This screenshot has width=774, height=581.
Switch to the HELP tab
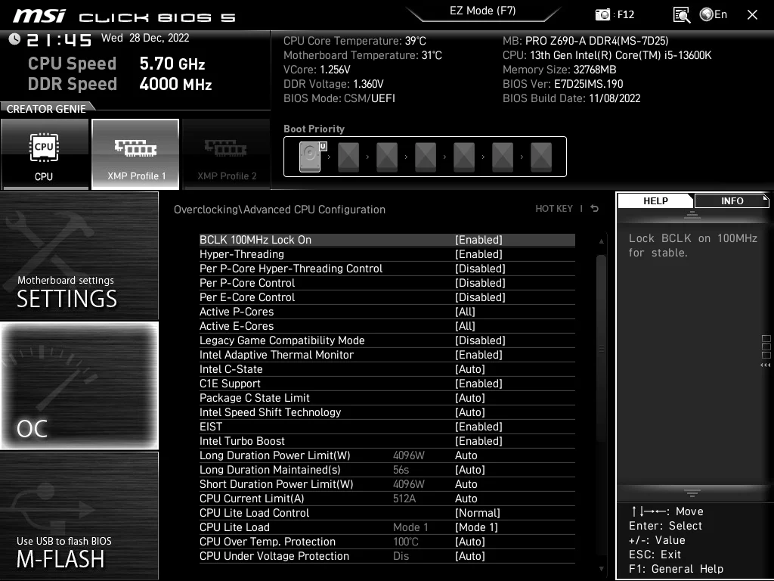655,200
